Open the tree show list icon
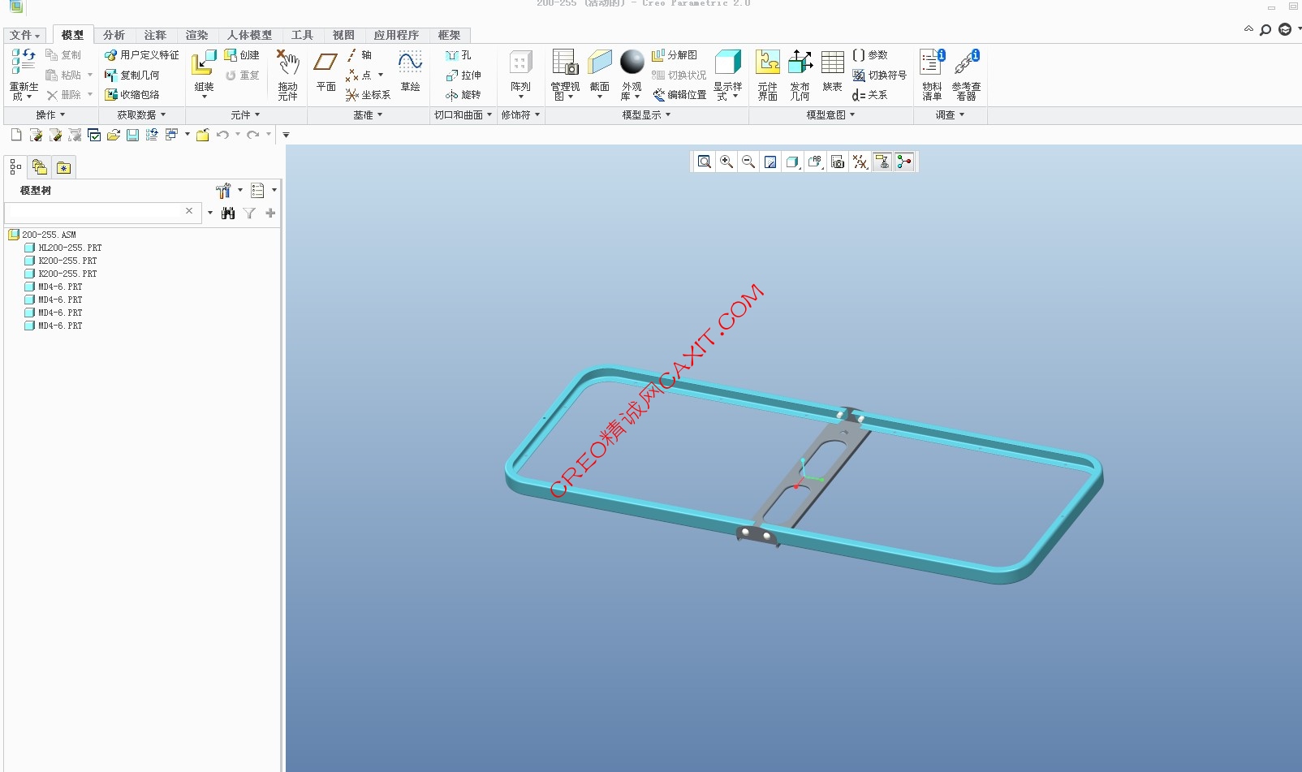Viewport: 1302px width, 772px height. [x=257, y=191]
